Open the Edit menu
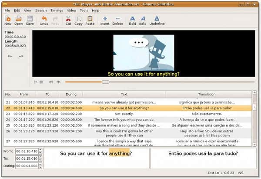This screenshot has height=179, width=261. [17, 10]
